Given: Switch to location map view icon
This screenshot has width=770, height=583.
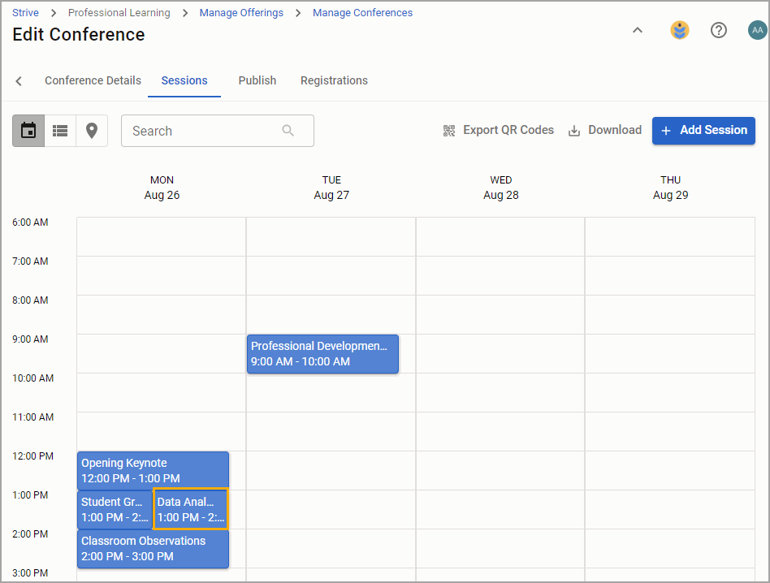Looking at the screenshot, I should [92, 131].
